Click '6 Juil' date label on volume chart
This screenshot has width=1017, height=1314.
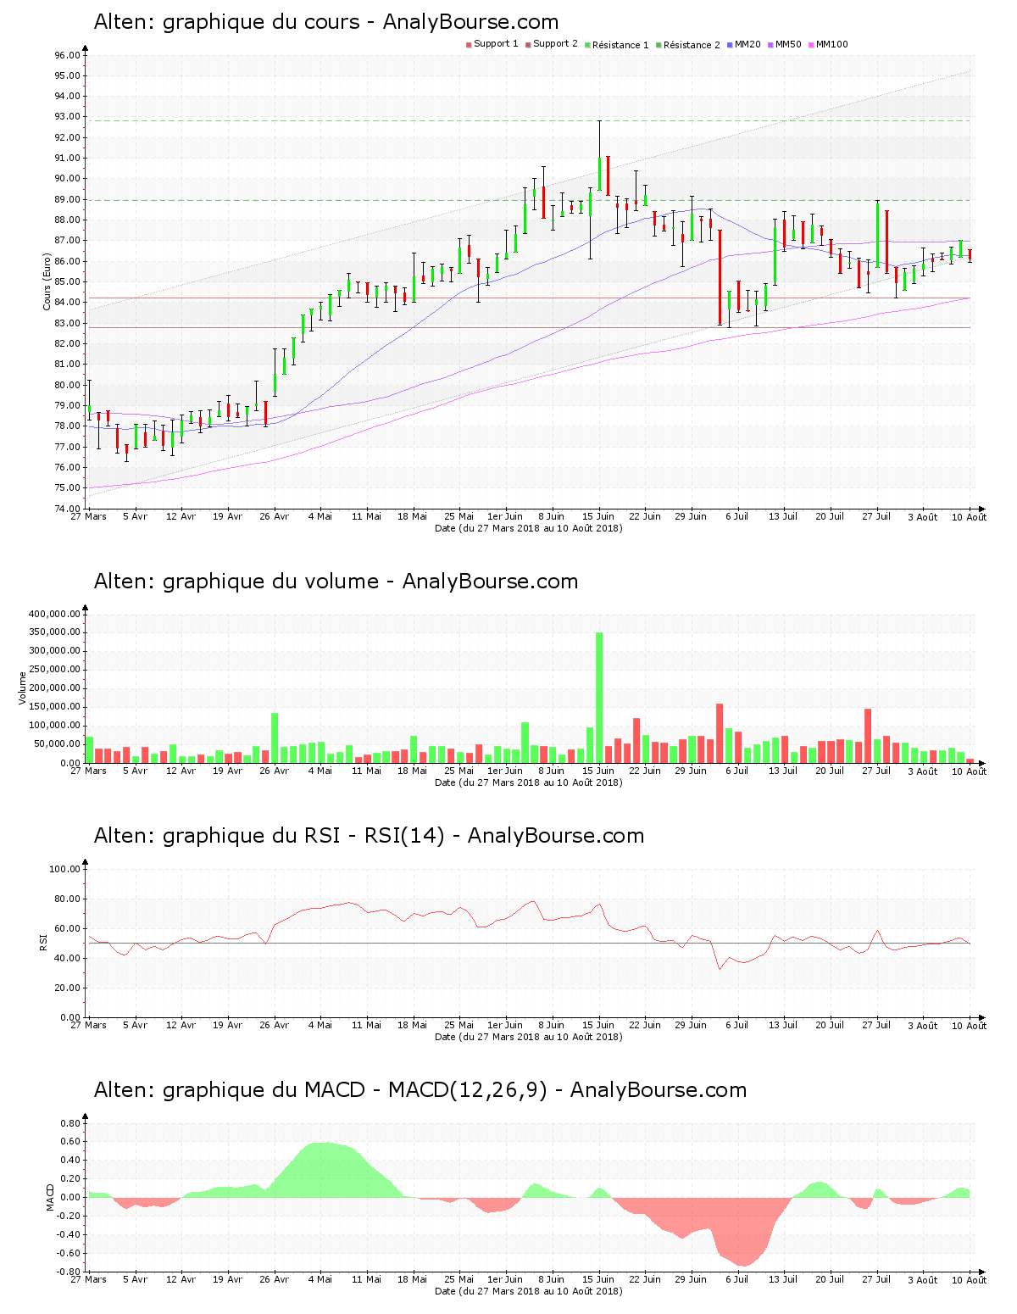point(737,771)
